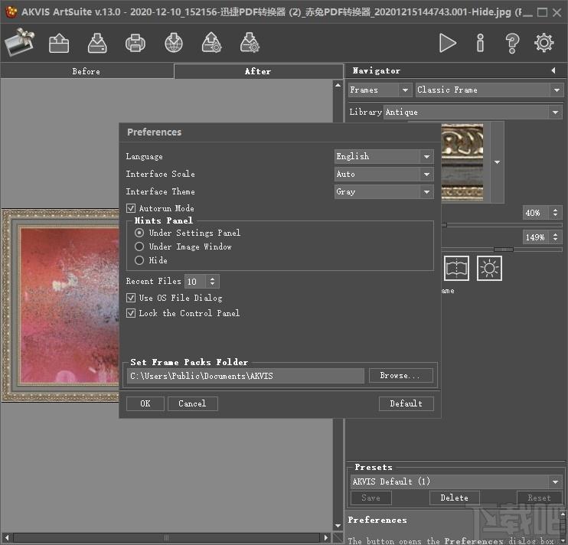Click vertical scrollbar down arrow in image window
The height and width of the screenshot is (545, 568).
(338, 526)
